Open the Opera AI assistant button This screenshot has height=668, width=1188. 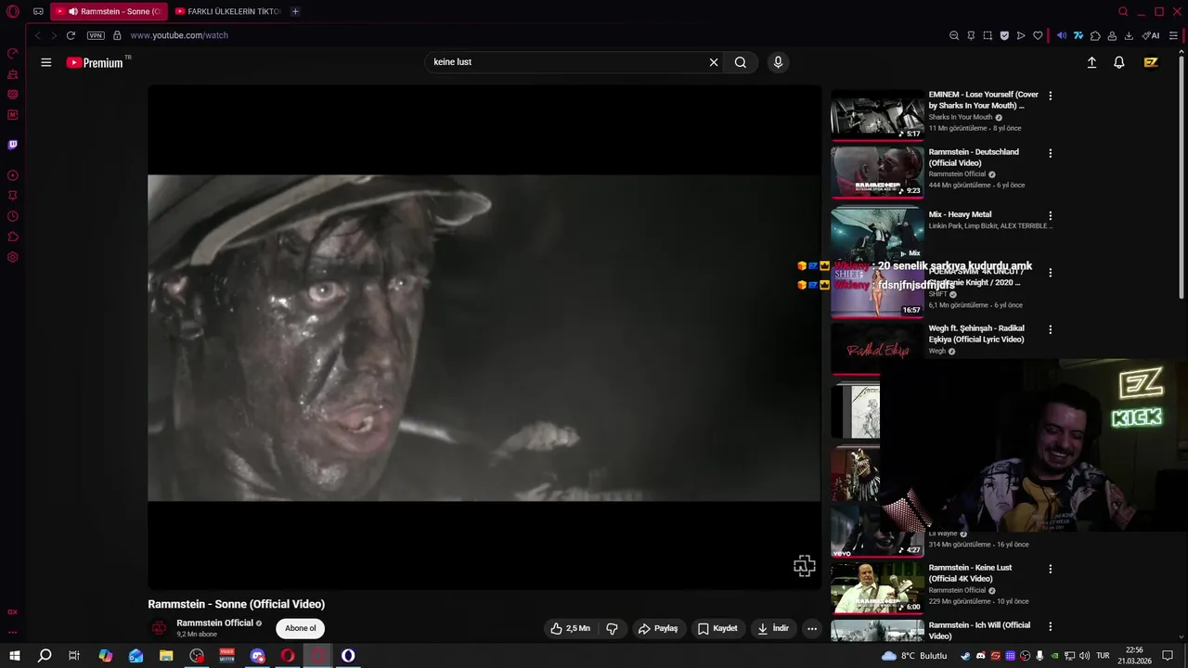click(x=1151, y=35)
